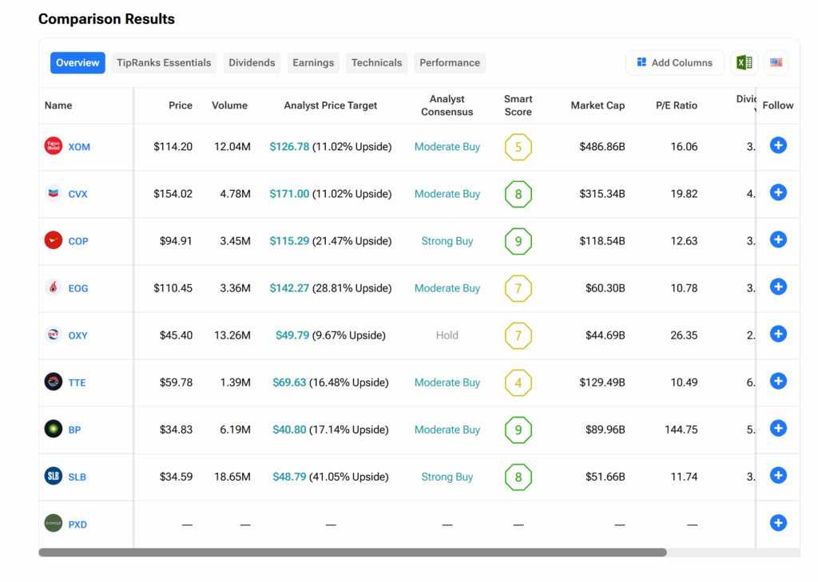
Task: Open the EOG ticker link
Action: (78, 288)
